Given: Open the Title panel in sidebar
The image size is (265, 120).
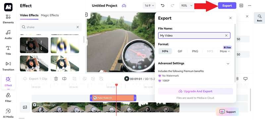Looking at the screenshot, I should tap(8, 50).
